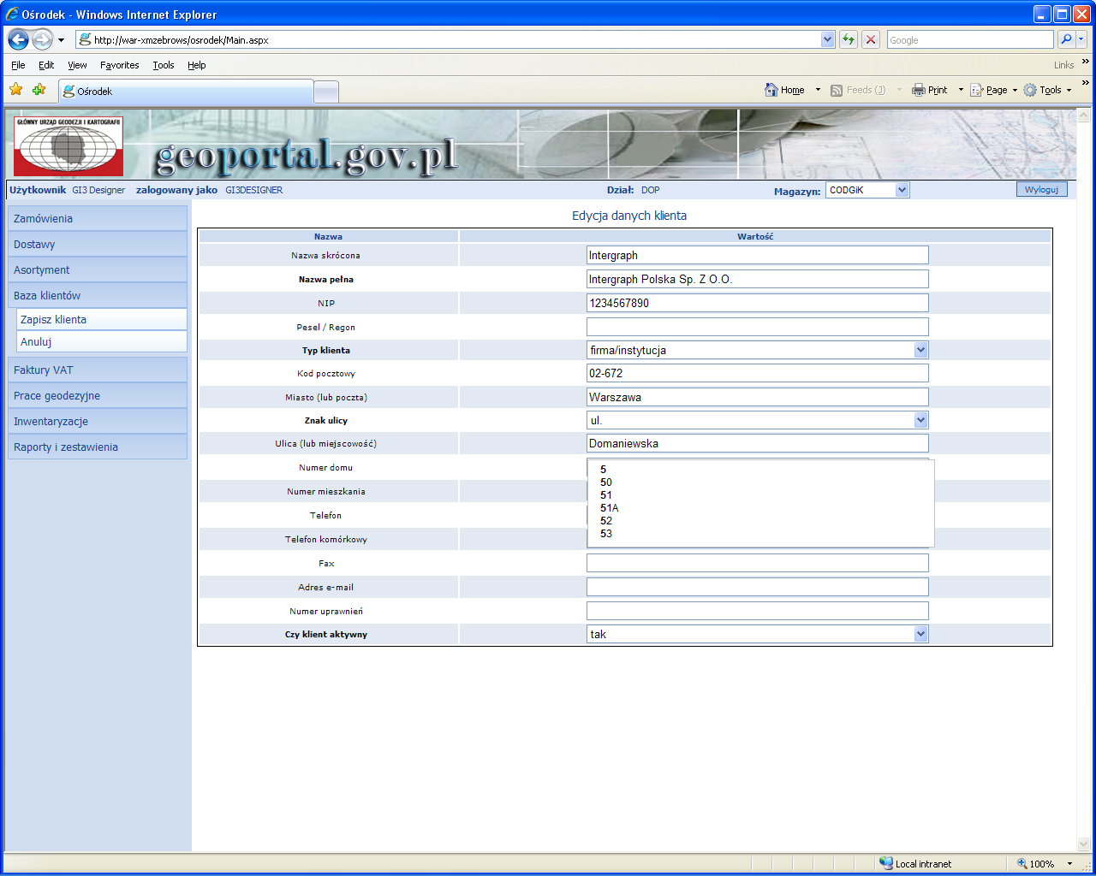Expand the zoom level dropdown arrow
The width and height of the screenshot is (1096, 876).
point(1069,864)
